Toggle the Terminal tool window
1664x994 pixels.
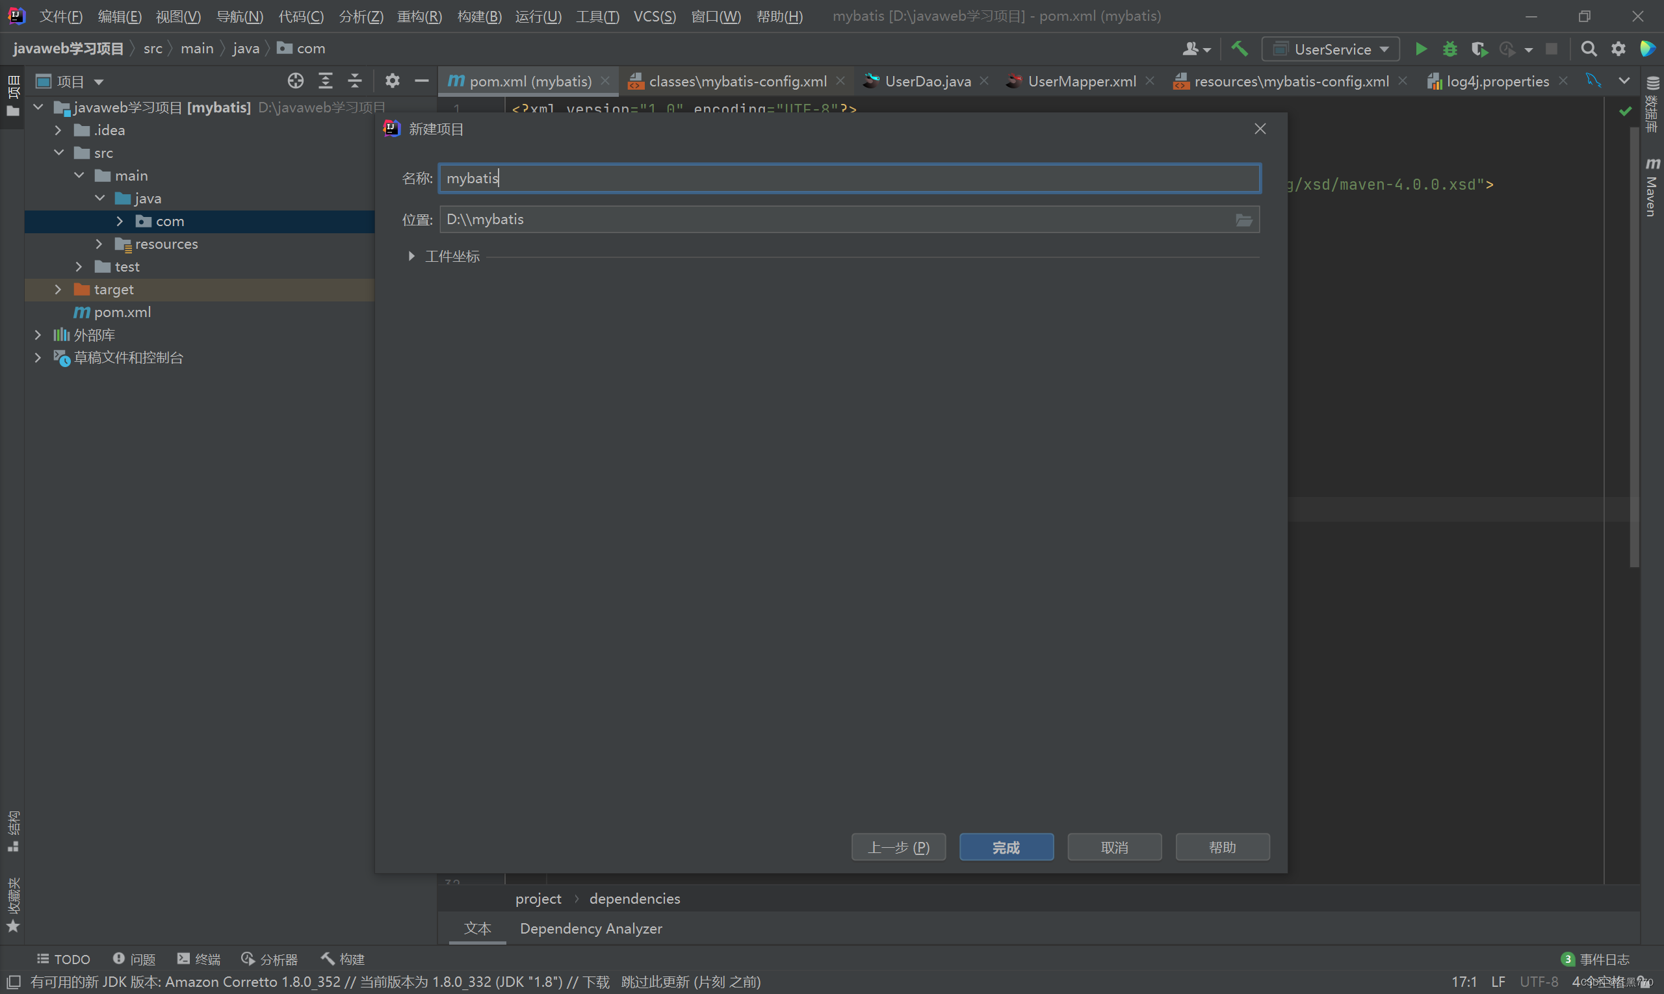(x=198, y=959)
